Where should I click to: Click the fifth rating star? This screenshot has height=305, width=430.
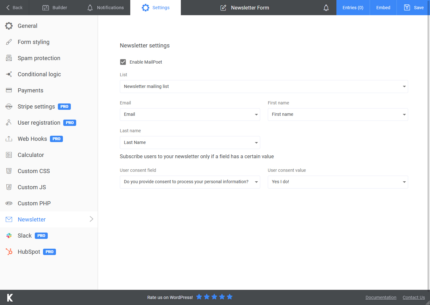pyautogui.click(x=230, y=297)
